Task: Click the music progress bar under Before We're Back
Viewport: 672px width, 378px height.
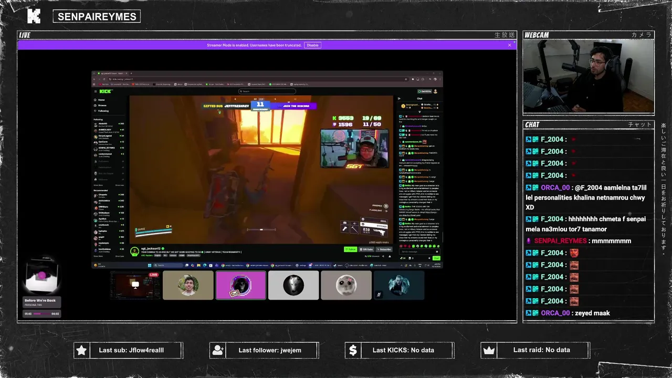Action: [x=41, y=314]
